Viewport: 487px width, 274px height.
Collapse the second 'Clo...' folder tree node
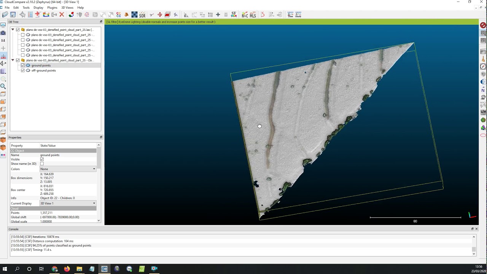pyautogui.click(x=13, y=60)
